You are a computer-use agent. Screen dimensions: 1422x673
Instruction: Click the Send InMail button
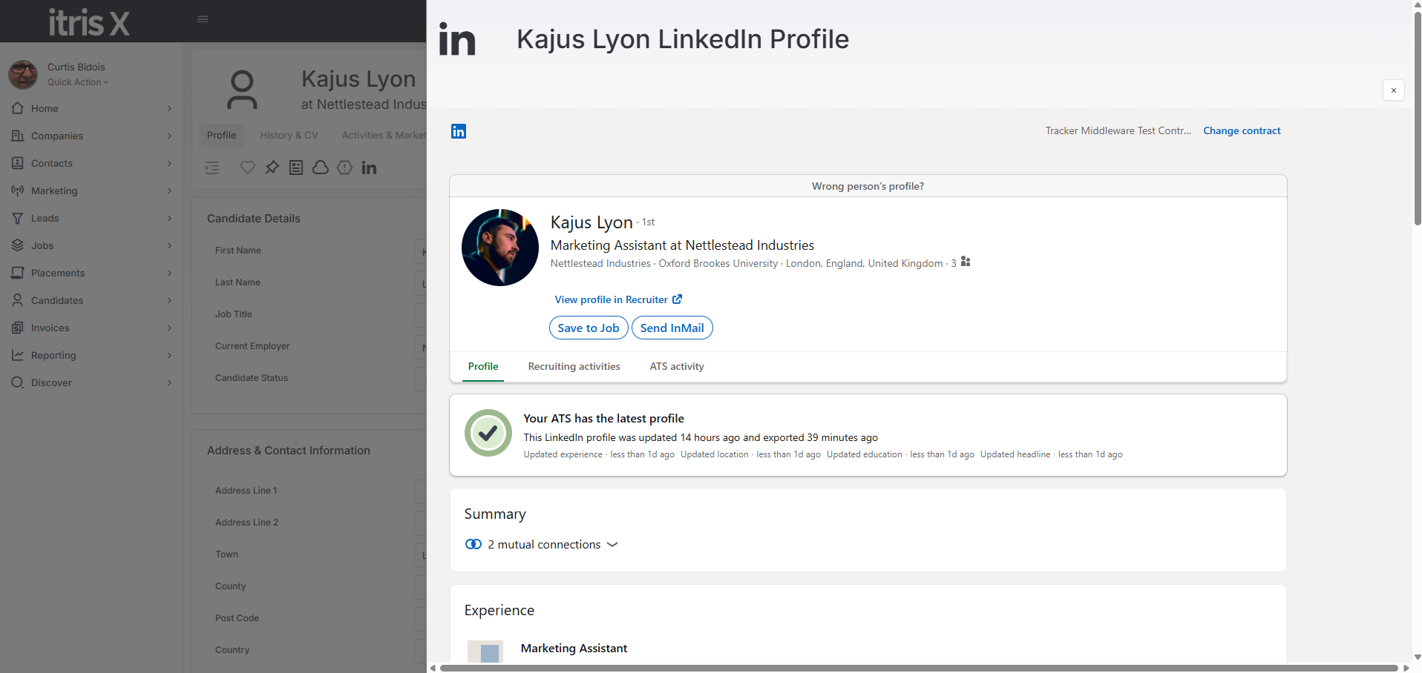point(672,328)
